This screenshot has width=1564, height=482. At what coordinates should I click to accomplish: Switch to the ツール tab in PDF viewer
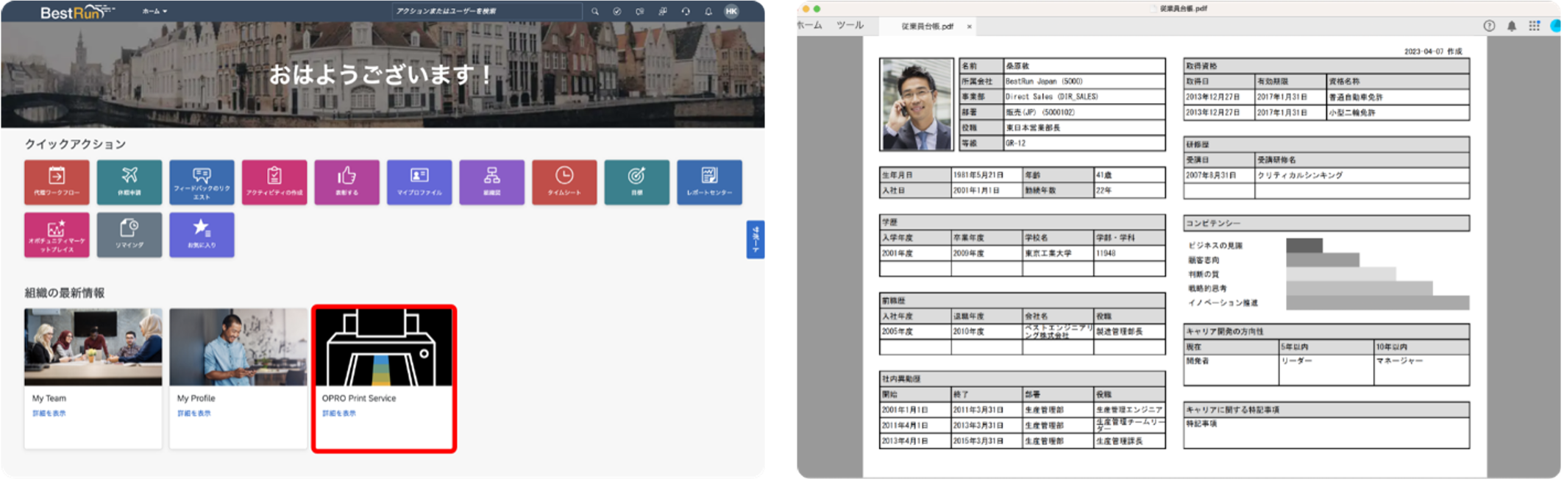click(850, 26)
